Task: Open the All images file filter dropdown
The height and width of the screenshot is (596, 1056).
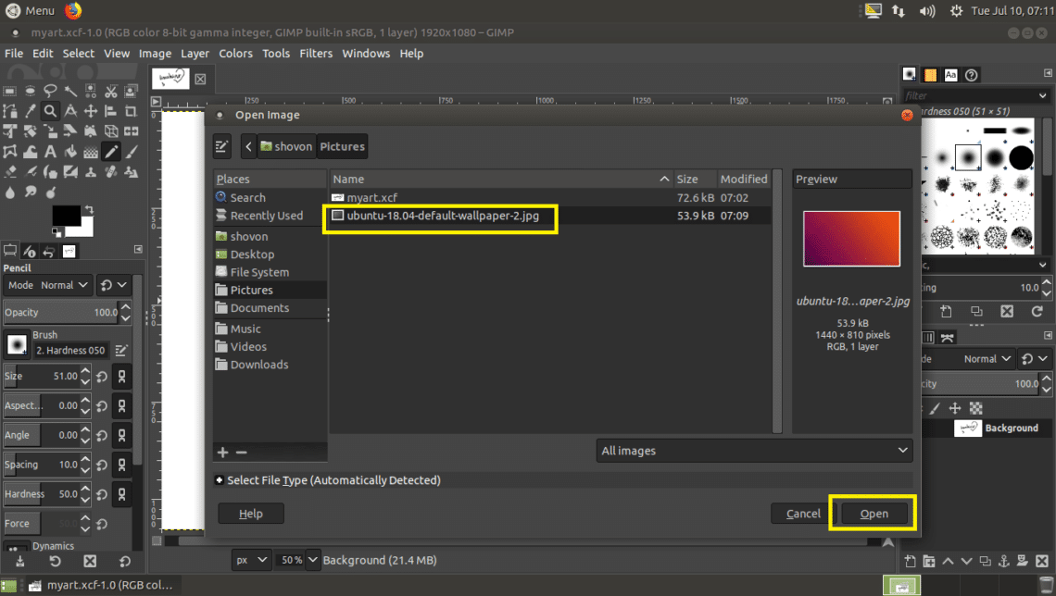Action: click(x=754, y=451)
